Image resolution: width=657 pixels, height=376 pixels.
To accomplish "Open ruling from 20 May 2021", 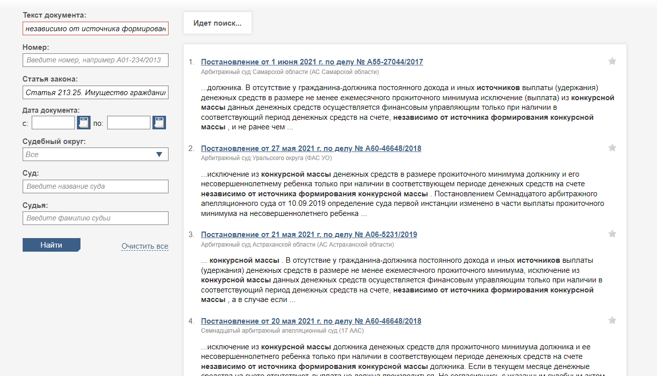I will [311, 321].
